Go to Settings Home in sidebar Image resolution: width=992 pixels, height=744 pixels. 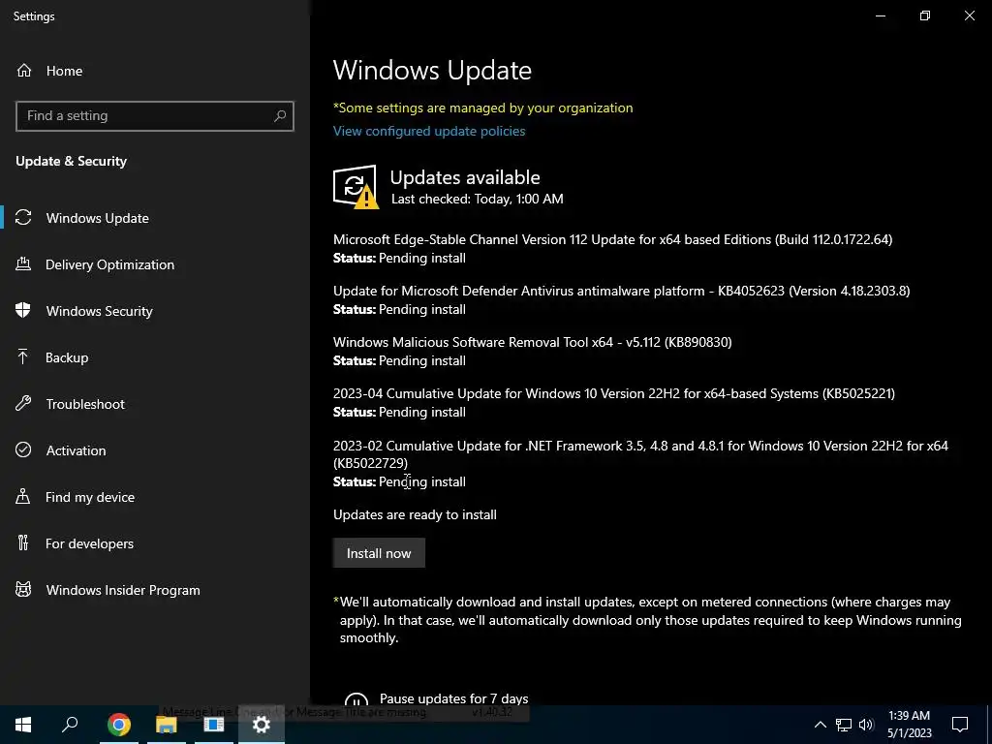49,71
